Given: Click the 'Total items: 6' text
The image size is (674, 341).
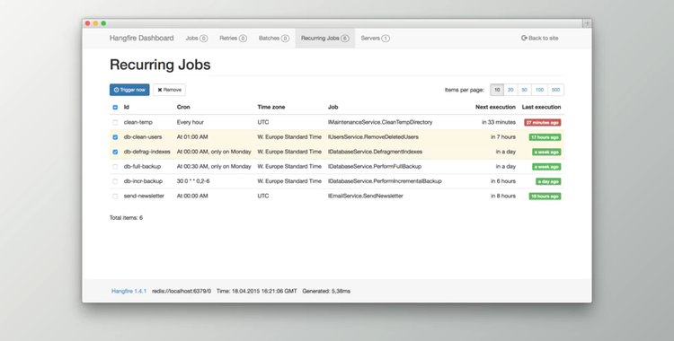Looking at the screenshot, I should point(126,218).
